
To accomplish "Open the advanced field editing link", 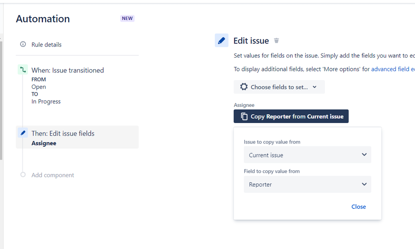I will pyautogui.click(x=393, y=69).
